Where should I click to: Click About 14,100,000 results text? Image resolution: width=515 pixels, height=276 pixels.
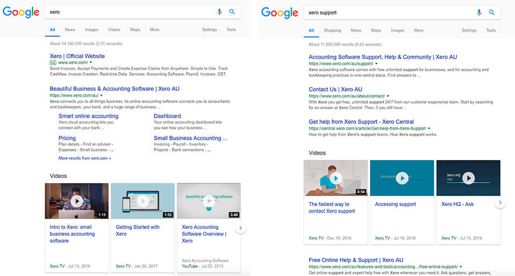point(86,43)
